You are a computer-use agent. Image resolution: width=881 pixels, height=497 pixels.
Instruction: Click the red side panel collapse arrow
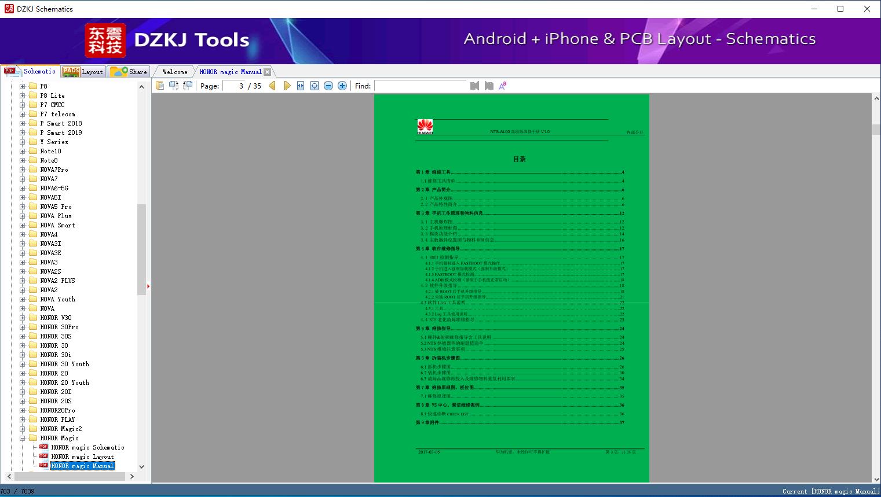pyautogui.click(x=148, y=286)
